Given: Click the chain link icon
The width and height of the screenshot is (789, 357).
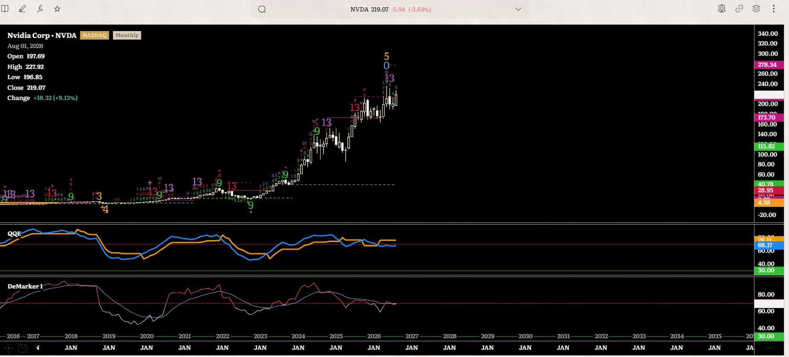Looking at the screenshot, I should 739,9.
